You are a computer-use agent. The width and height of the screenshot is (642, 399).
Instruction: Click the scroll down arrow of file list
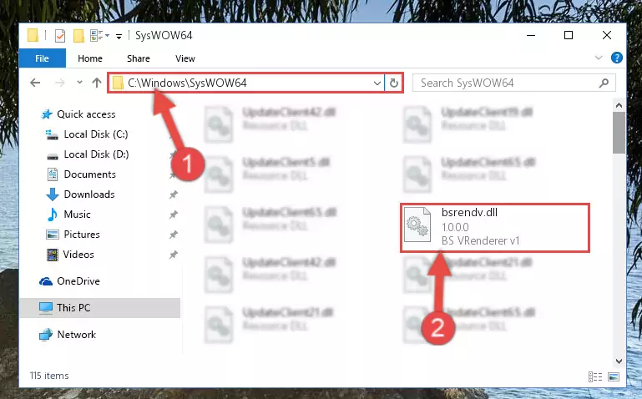click(x=619, y=361)
